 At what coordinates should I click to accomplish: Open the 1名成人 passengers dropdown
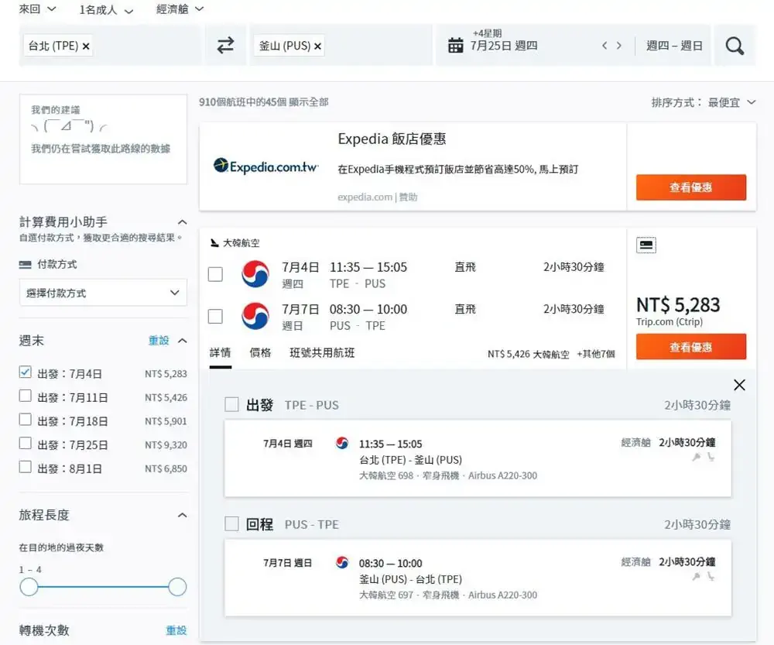click(x=106, y=10)
